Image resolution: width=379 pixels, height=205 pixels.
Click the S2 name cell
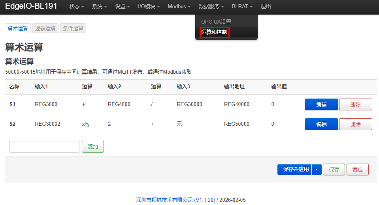tap(12, 124)
